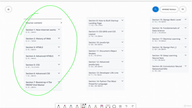Click 'Section 2: History of Web' title

38,39
